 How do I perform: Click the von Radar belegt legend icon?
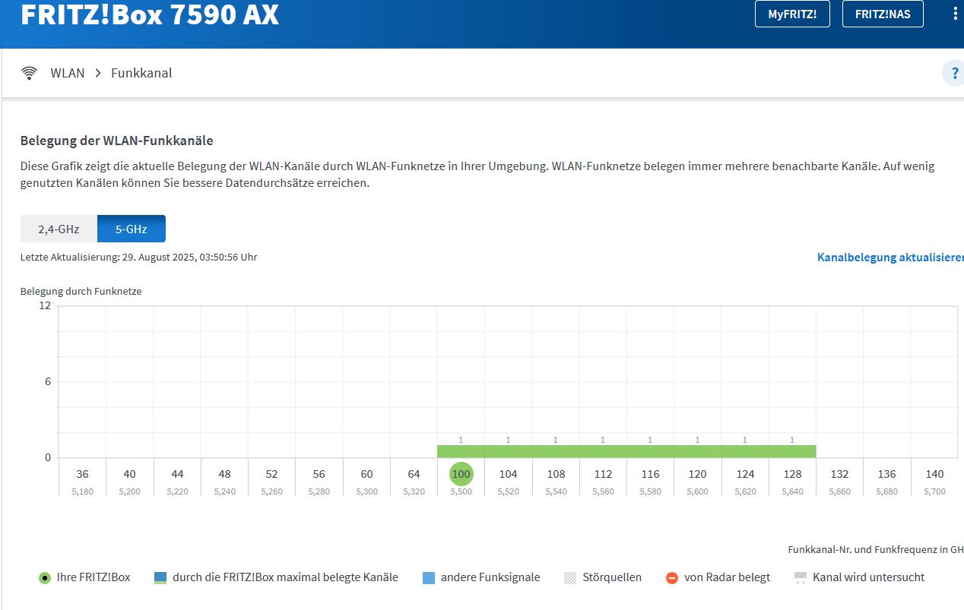[x=671, y=578]
